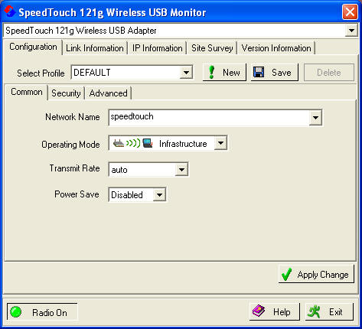Open the Site Survey tab

(212, 48)
